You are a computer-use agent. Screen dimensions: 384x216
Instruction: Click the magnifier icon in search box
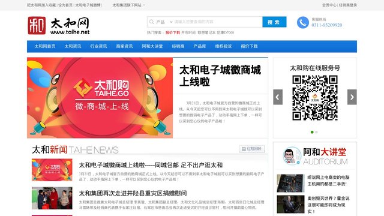pos(152,22)
